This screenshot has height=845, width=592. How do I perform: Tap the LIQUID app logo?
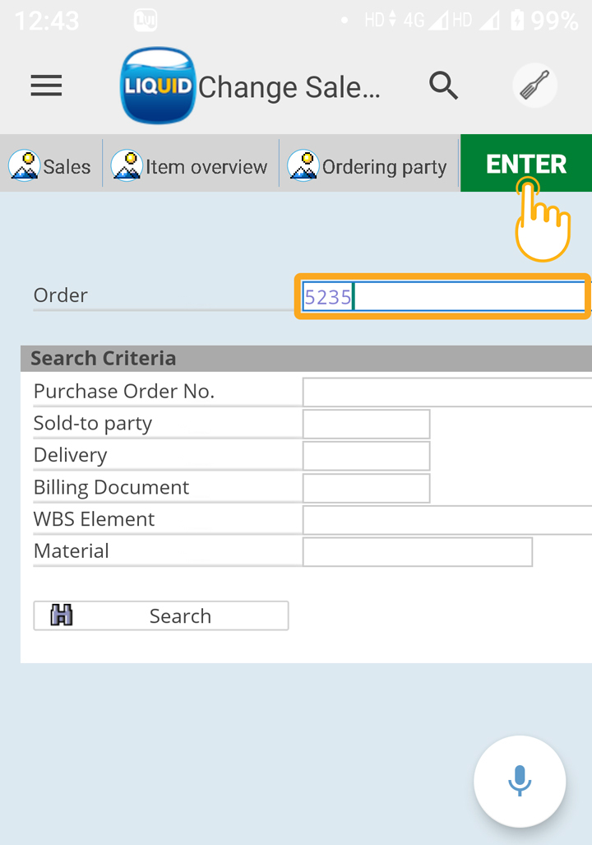point(157,86)
